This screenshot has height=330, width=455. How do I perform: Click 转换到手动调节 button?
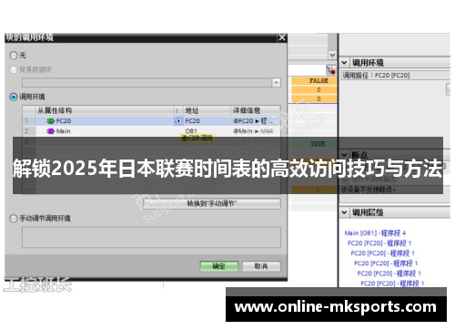tap(212, 203)
